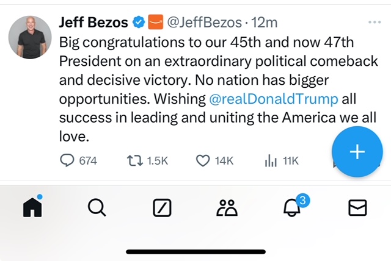This screenshot has width=391, height=261.
Task: Tap the blue verified badge
Action: 139,23
